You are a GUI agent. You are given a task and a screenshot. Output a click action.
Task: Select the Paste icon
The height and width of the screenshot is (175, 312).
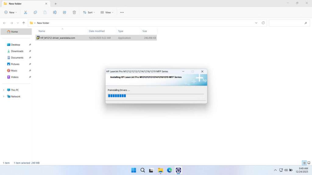point(45,12)
